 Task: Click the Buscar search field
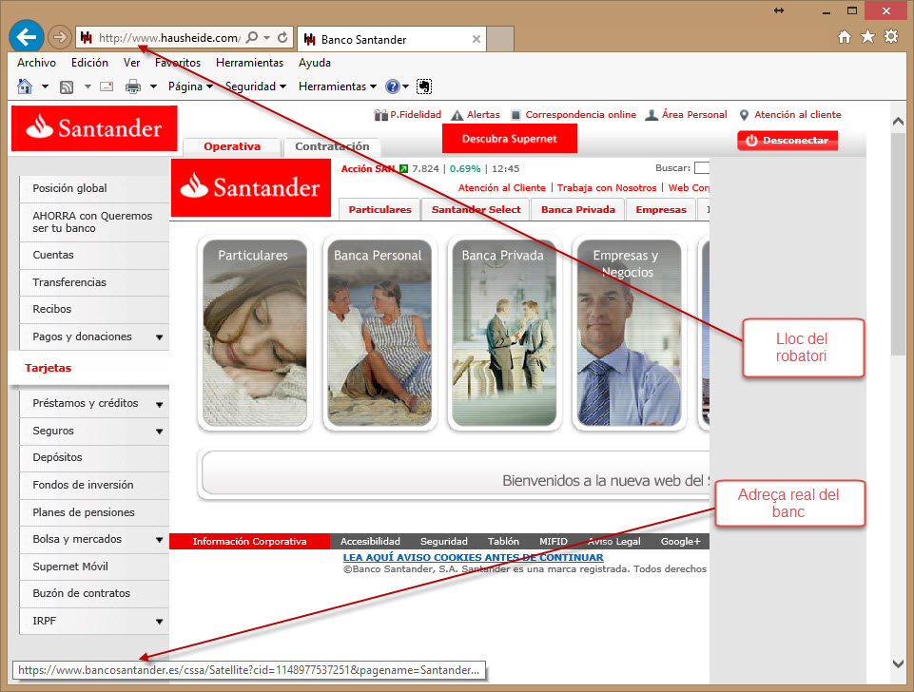tap(702, 167)
